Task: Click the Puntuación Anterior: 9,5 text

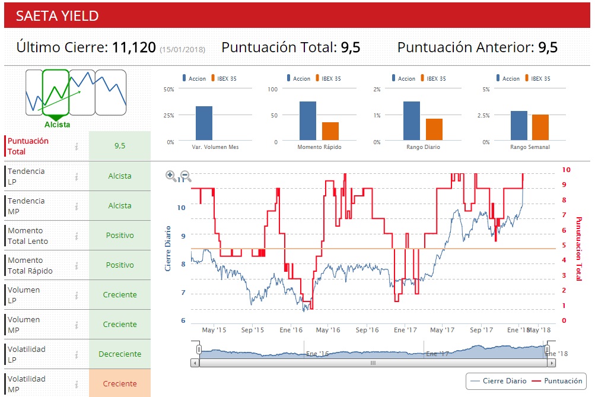Action: 478,47
